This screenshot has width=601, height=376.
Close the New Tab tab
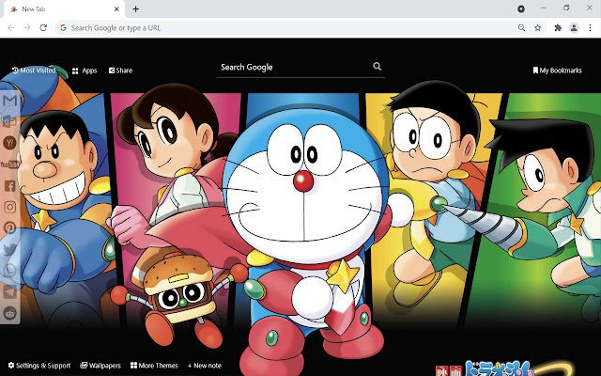tap(116, 8)
